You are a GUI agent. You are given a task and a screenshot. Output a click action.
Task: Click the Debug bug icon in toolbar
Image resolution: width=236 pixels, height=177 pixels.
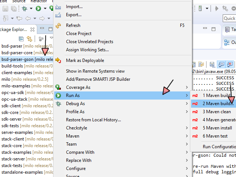[25, 8]
